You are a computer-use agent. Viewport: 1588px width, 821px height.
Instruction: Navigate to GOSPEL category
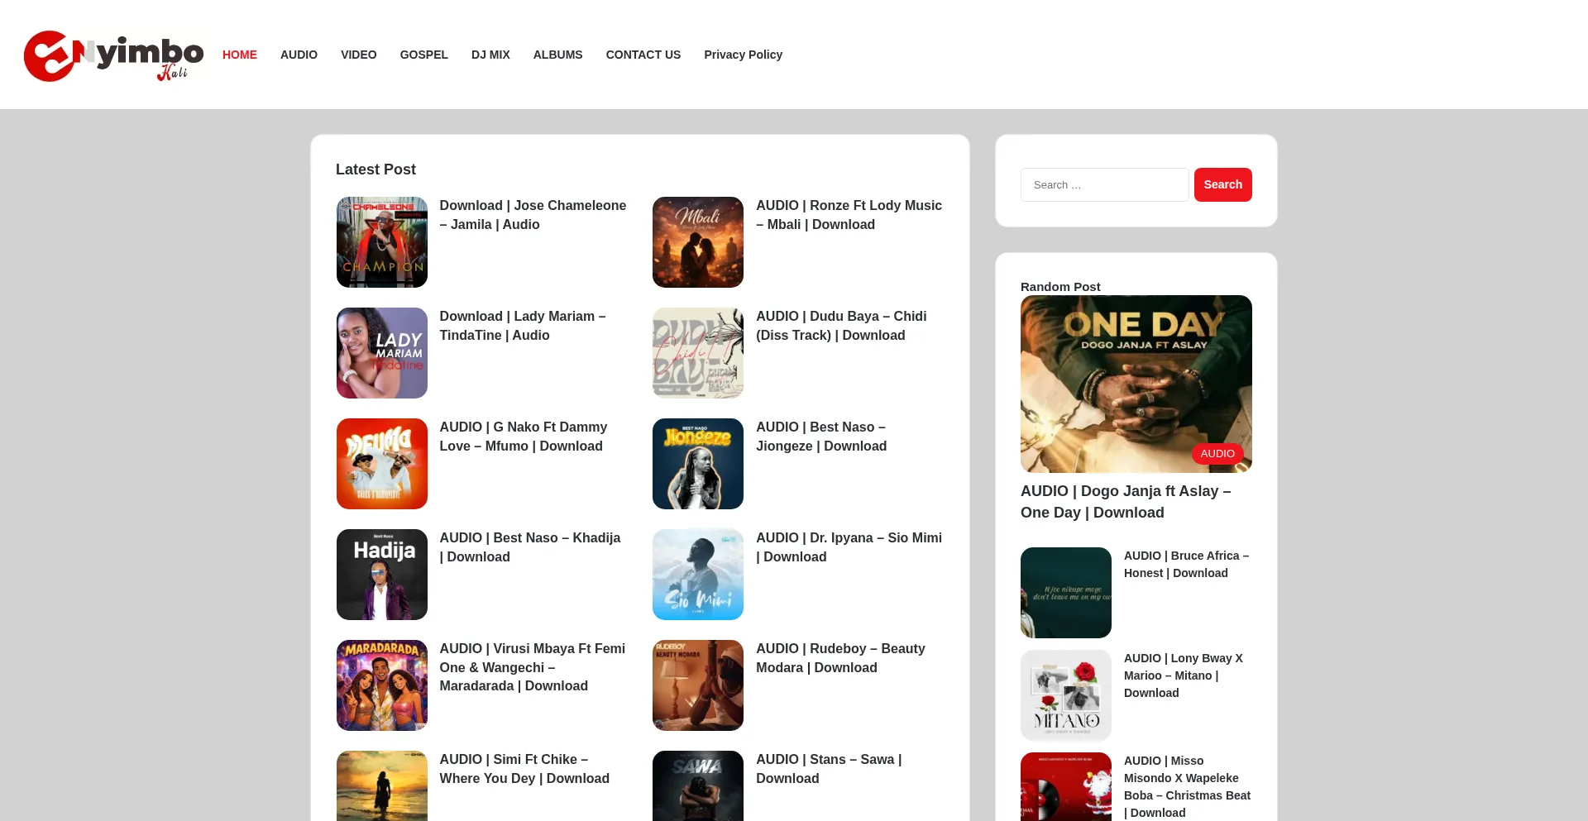pyautogui.click(x=424, y=55)
